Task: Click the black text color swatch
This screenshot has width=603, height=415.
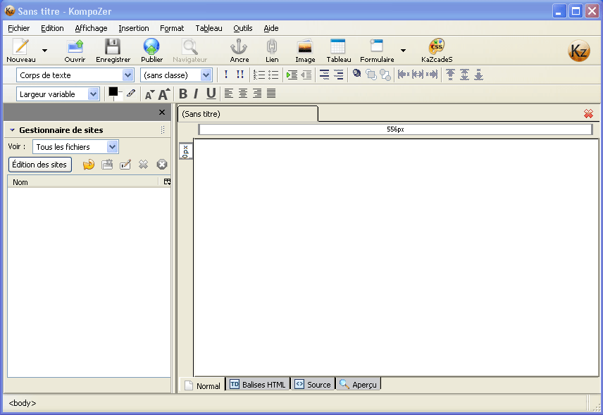Action: coord(113,91)
